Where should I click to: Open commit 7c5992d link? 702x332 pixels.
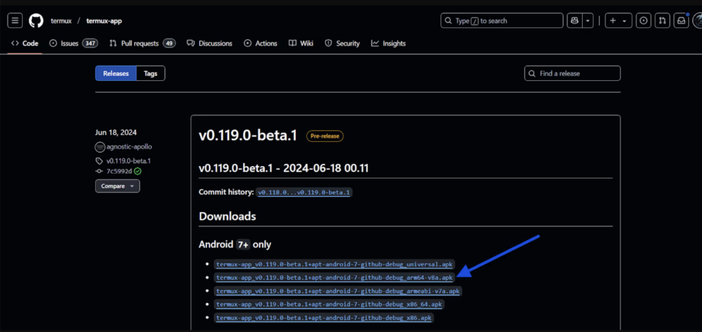pos(119,171)
